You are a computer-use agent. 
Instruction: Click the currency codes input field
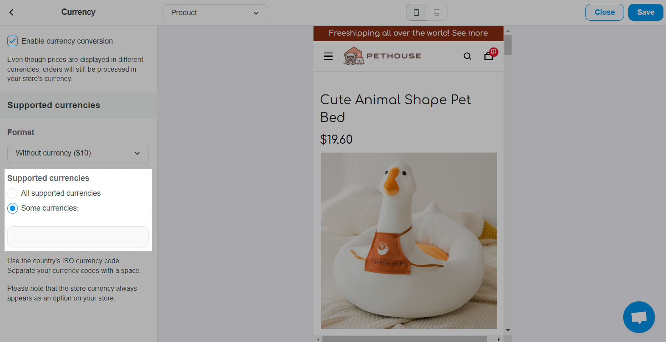78,237
